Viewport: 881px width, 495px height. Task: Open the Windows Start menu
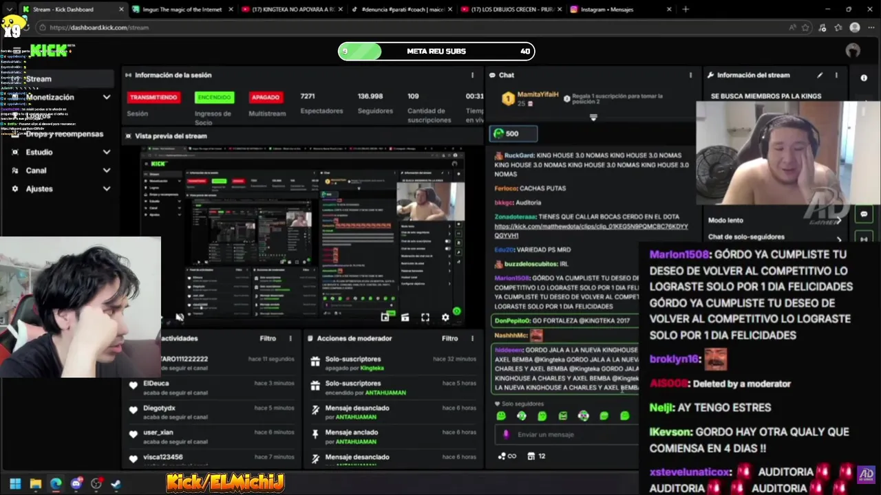coord(15,483)
